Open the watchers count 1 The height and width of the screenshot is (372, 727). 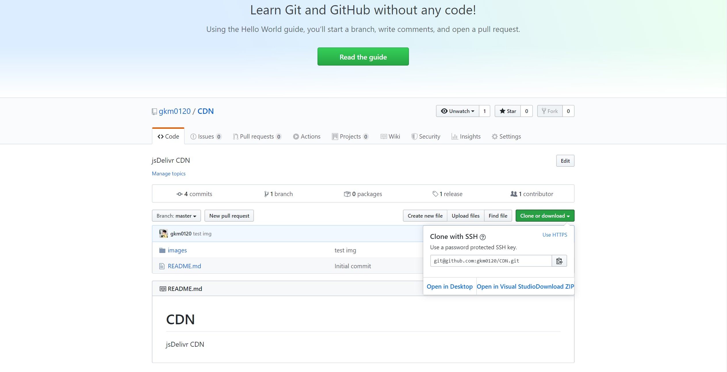[x=485, y=111]
